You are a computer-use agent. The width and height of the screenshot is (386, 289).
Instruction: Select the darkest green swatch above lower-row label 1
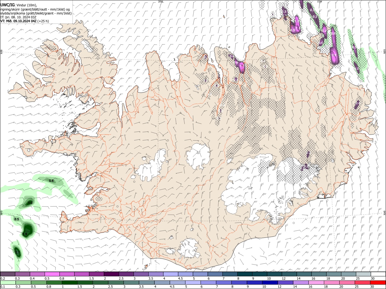[x=69, y=282]
